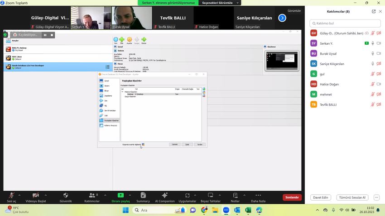Click the GV avatar for Gülay-D.
This screenshot has height=216, width=385.
313,33
